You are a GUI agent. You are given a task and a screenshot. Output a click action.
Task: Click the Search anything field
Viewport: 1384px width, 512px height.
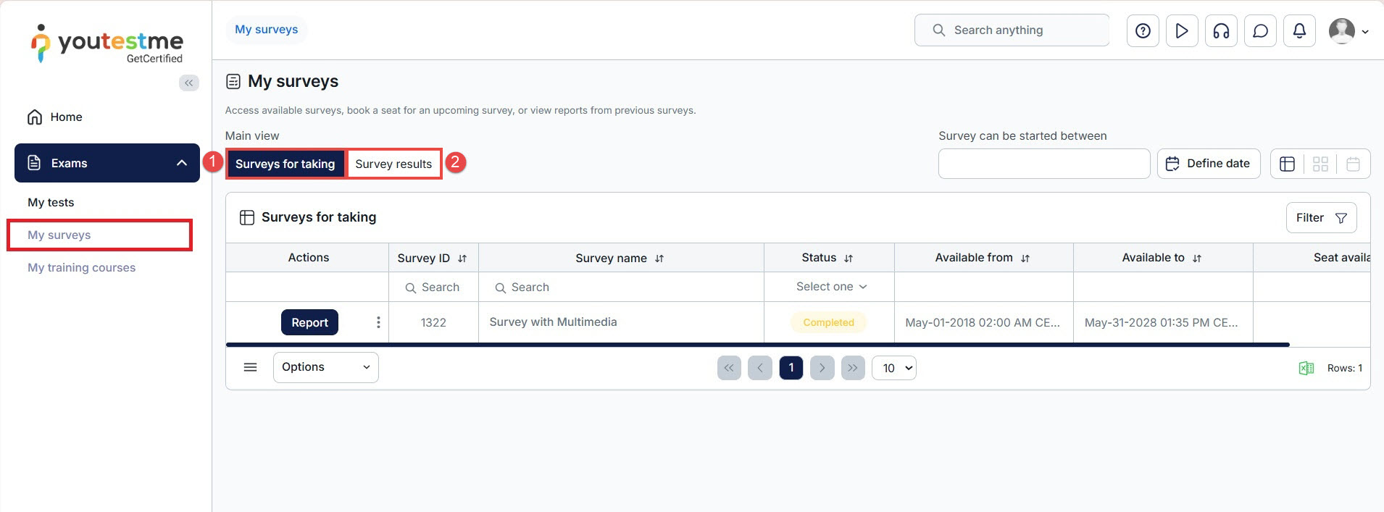pyautogui.click(x=1012, y=30)
